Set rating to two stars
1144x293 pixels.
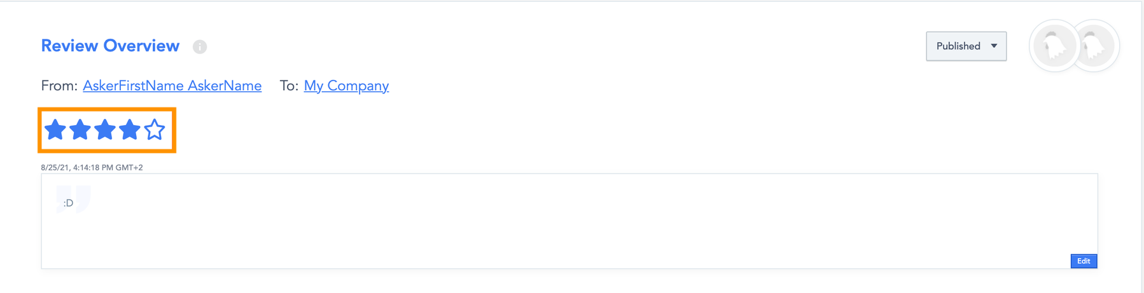pyautogui.click(x=80, y=130)
